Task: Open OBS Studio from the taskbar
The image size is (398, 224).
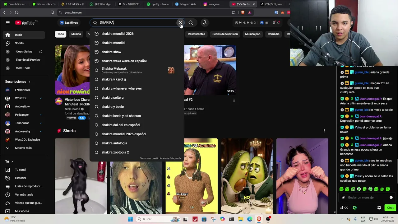Action: click(x=268, y=219)
